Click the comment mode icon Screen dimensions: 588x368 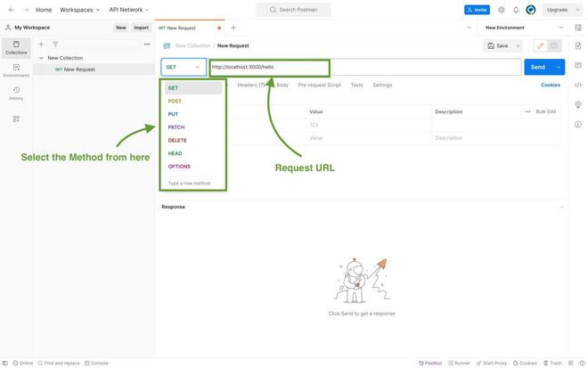[554, 45]
